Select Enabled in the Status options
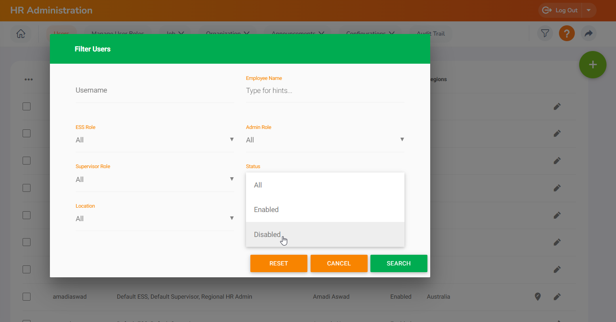Image resolution: width=616 pixels, height=322 pixels. coord(266,210)
